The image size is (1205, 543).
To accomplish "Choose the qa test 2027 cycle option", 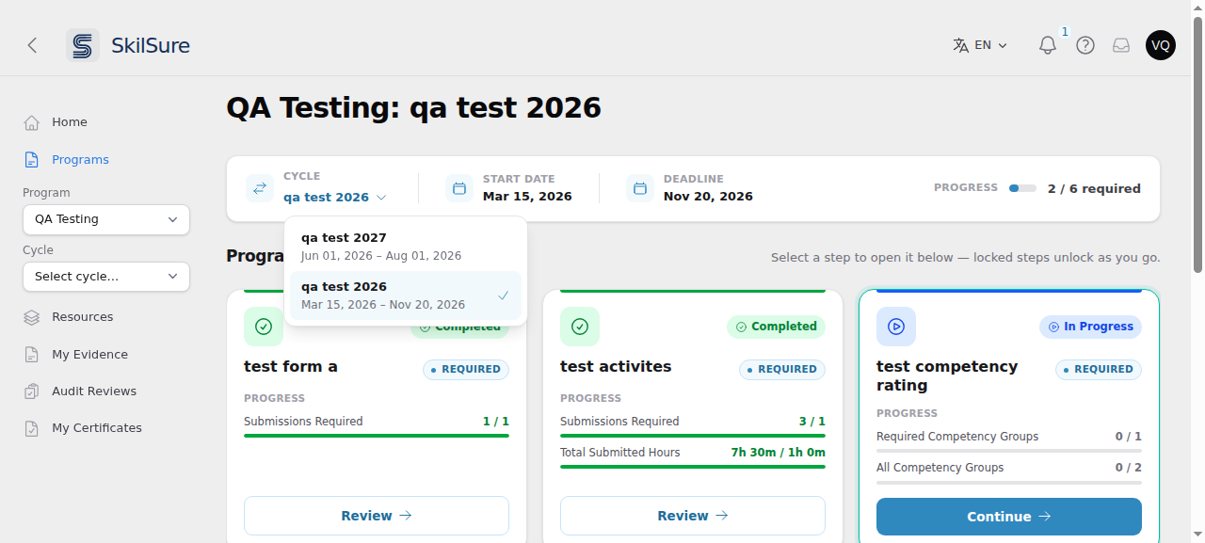I will [x=406, y=247].
